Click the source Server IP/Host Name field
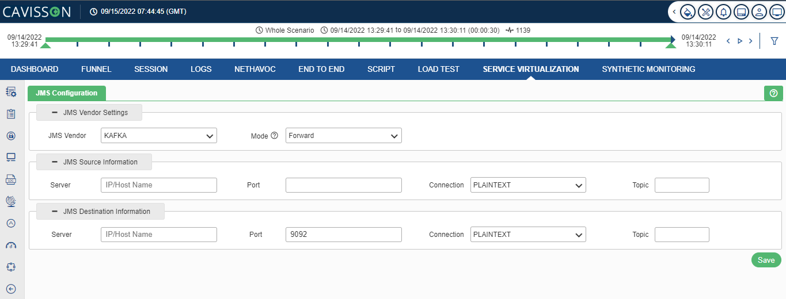 click(159, 185)
